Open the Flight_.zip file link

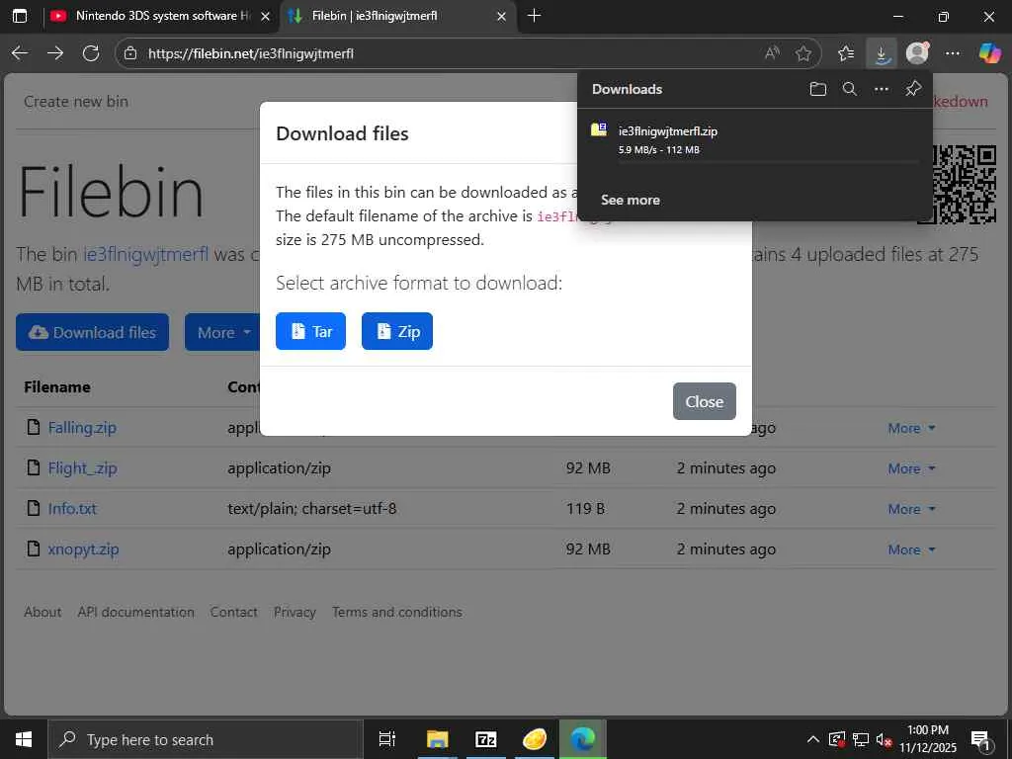83,468
